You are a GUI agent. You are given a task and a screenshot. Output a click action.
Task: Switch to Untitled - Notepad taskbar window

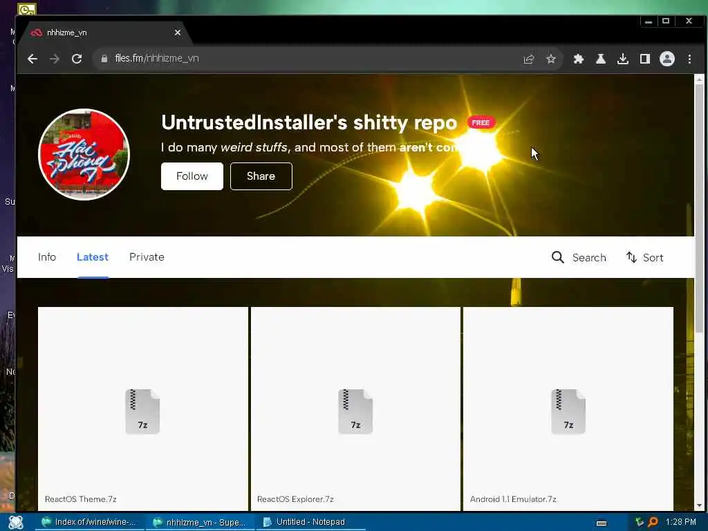(x=312, y=522)
